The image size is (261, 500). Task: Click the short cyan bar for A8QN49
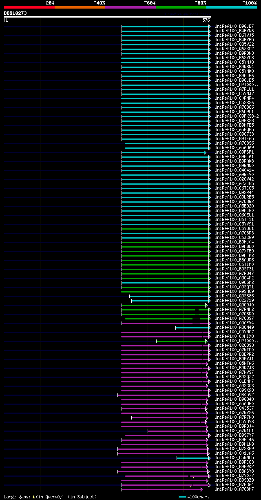pyautogui.click(x=193, y=328)
